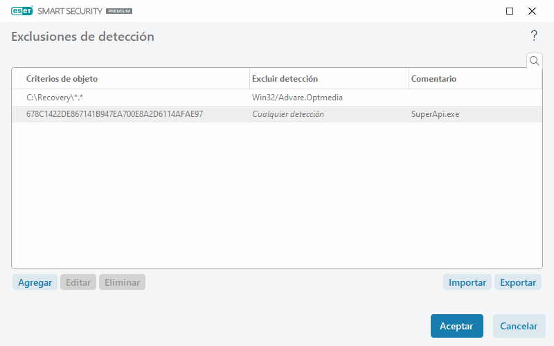Dismiss dialog with Cancelar

[519, 326]
